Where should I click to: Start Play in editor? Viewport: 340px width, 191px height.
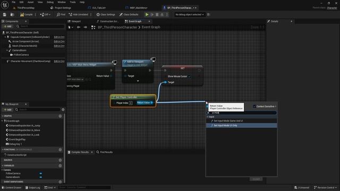[147, 14]
